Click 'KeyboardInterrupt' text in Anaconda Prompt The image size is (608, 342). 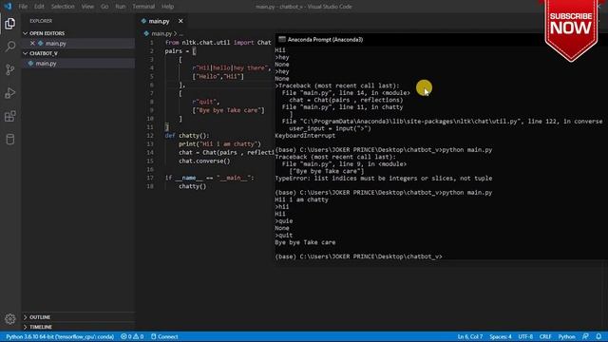click(x=305, y=136)
